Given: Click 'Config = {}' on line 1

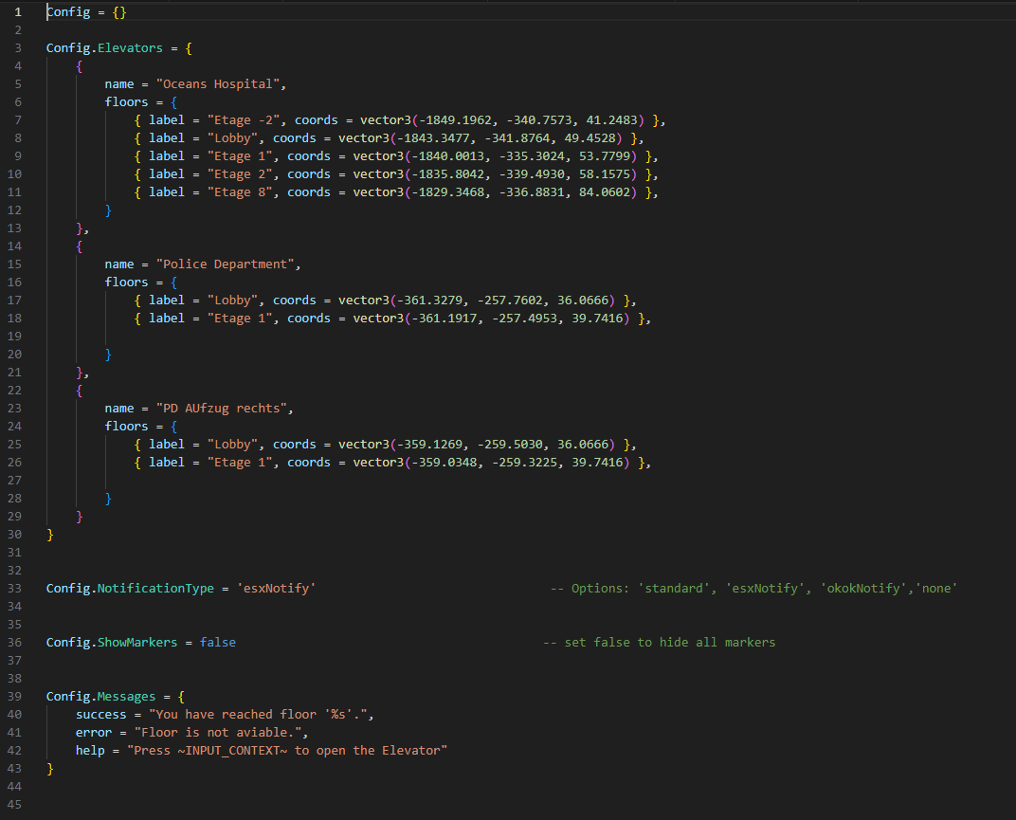Looking at the screenshot, I should coord(86,12).
